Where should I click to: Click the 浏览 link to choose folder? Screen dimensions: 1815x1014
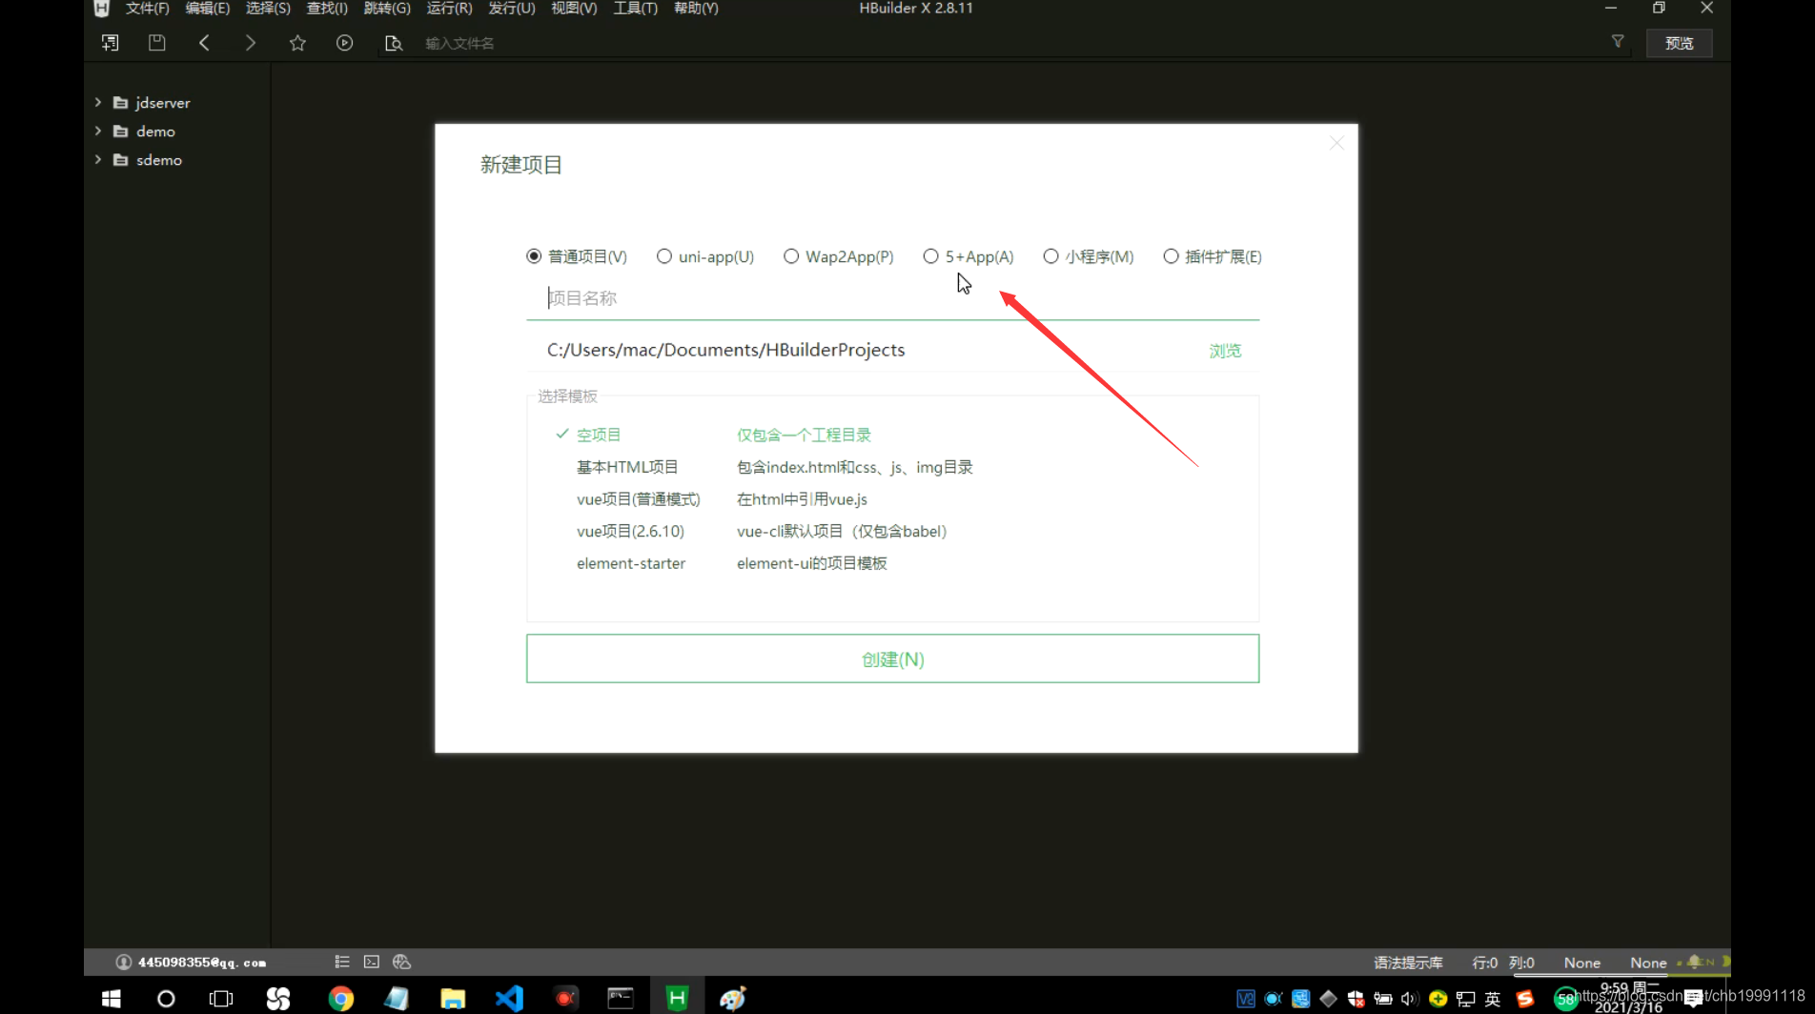click(1225, 351)
